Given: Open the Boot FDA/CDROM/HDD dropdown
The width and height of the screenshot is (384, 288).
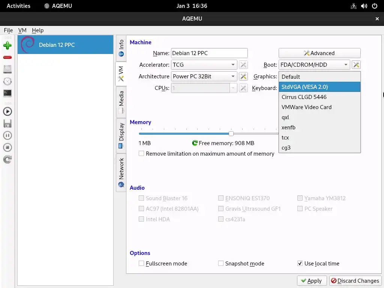Looking at the screenshot, I should click(314, 64).
